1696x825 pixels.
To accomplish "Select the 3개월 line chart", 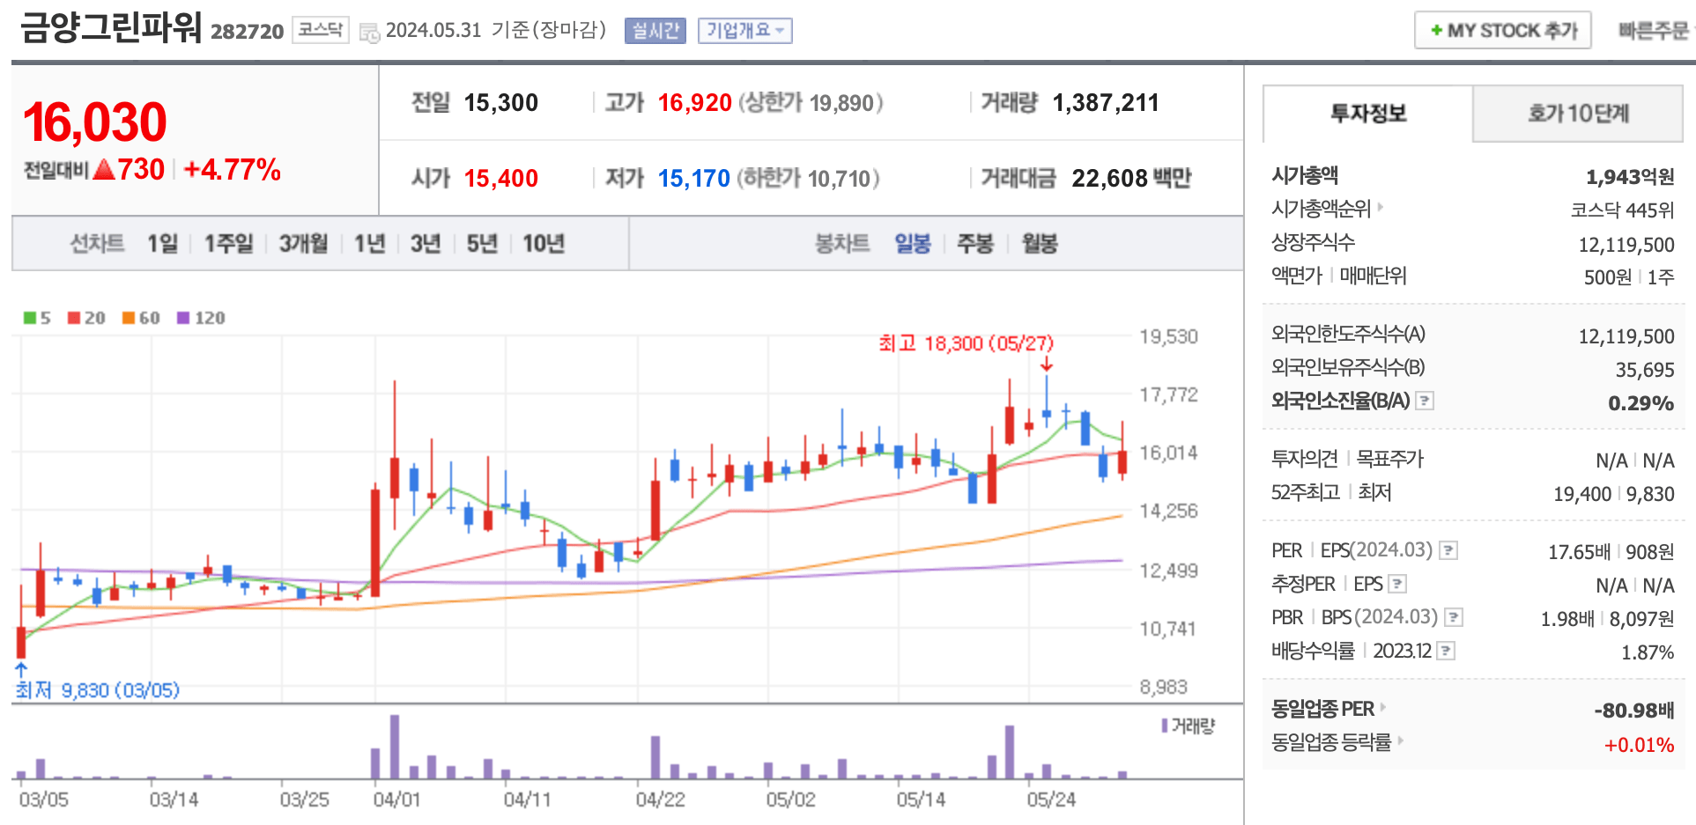I will pyautogui.click(x=304, y=244).
